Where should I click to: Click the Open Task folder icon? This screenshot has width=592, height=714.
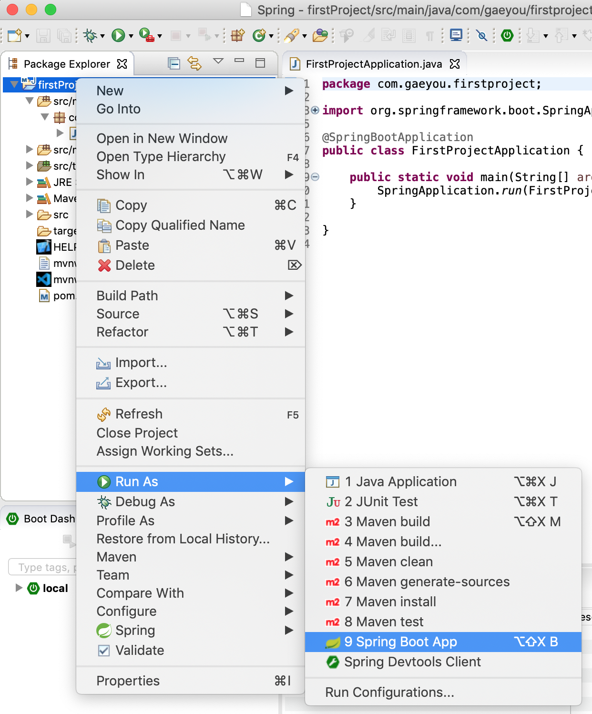(x=320, y=35)
